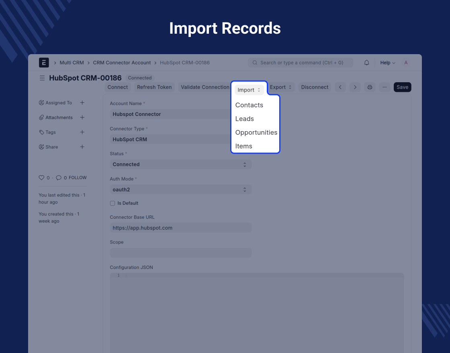The width and height of the screenshot is (450, 353).
Task: Choose Contacts from Import menu
Action: coord(249,105)
